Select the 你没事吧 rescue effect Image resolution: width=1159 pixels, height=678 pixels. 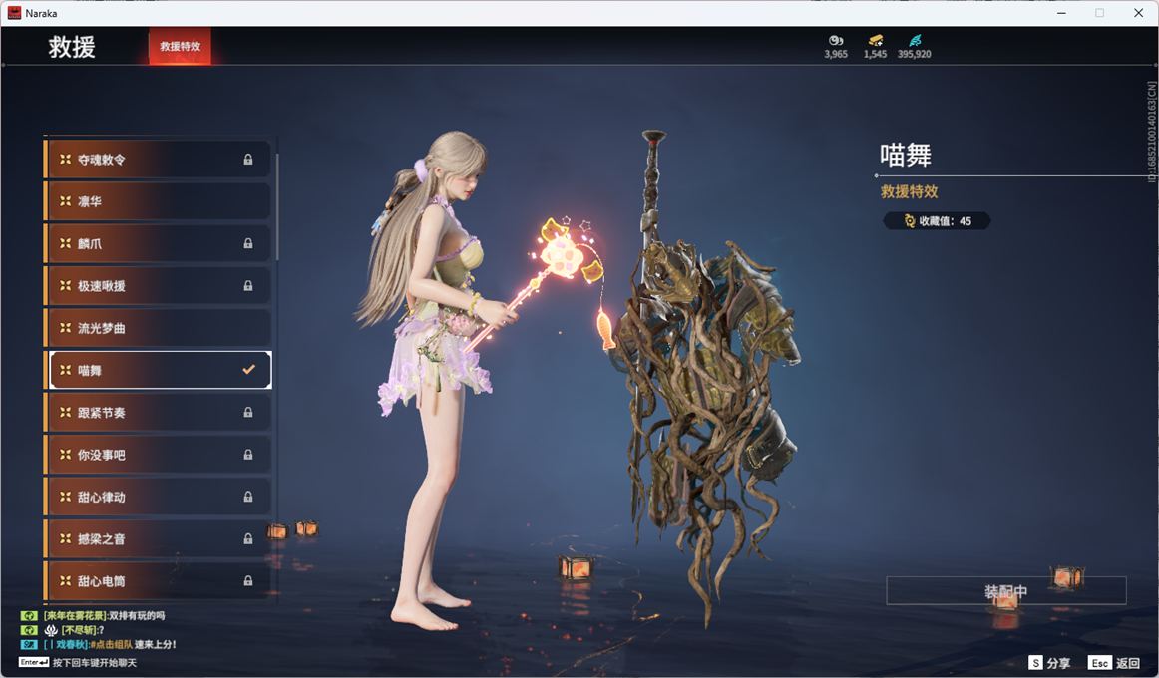click(x=159, y=455)
